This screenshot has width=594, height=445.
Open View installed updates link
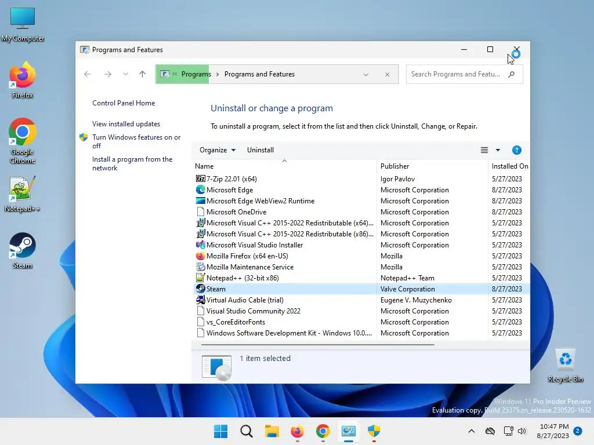pos(126,124)
